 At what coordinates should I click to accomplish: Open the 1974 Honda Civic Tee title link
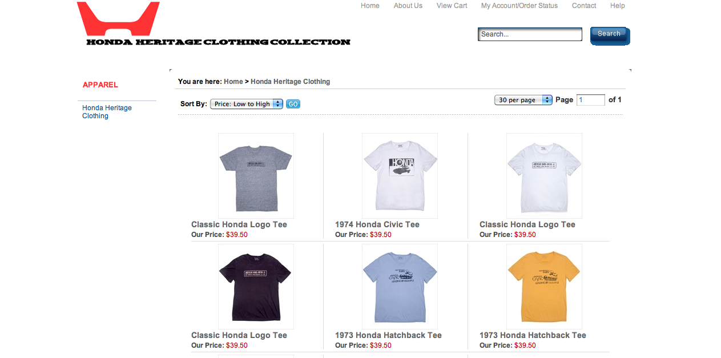(377, 224)
